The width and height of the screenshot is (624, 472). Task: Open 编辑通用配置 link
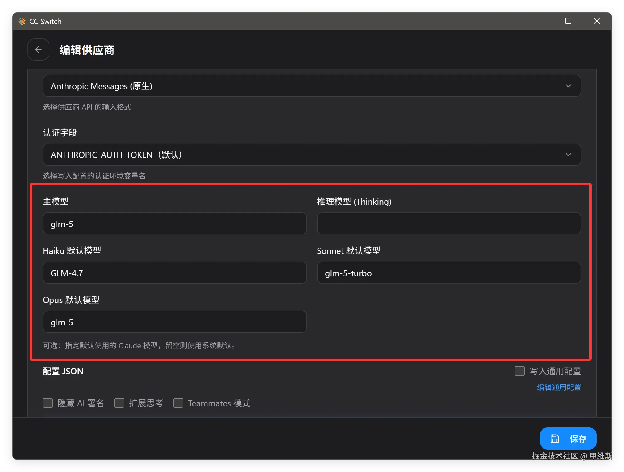click(x=559, y=387)
